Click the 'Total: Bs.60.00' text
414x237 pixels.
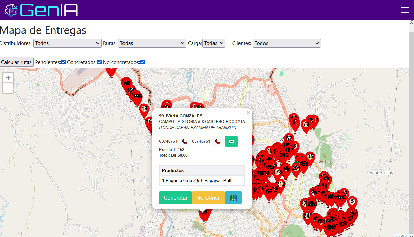(x=173, y=155)
